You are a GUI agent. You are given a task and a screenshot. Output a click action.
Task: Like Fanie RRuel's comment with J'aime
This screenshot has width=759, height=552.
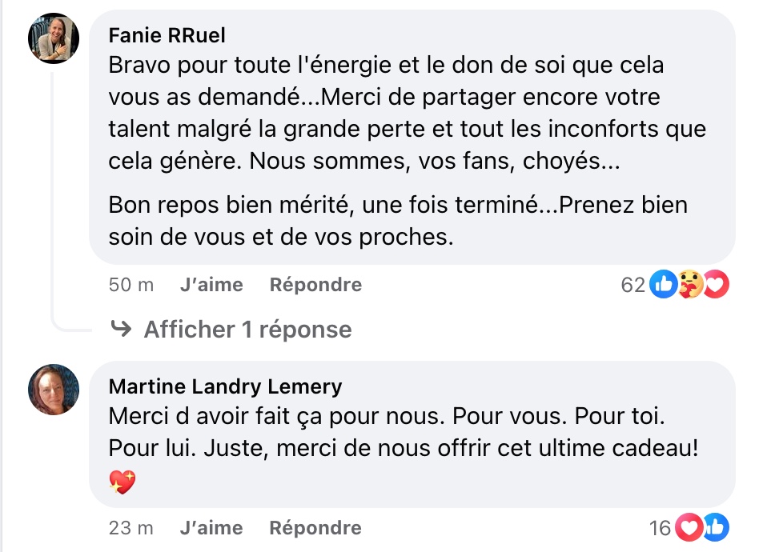[x=211, y=285]
